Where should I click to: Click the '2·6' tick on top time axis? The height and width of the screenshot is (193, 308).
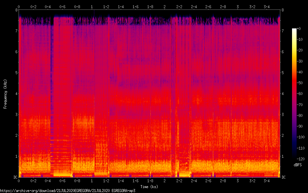[x=208, y=7]
